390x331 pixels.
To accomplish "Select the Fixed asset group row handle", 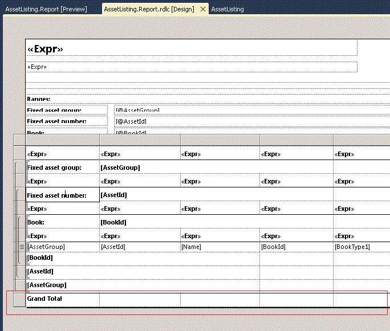I will (19, 167).
